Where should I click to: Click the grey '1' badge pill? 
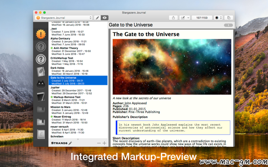click(x=228, y=25)
